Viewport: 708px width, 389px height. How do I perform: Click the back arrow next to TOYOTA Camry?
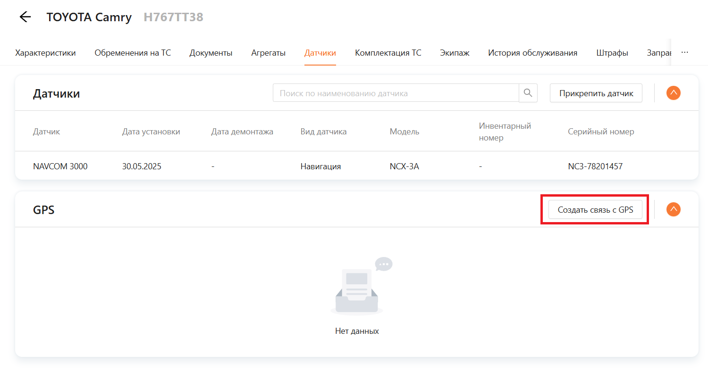click(25, 17)
